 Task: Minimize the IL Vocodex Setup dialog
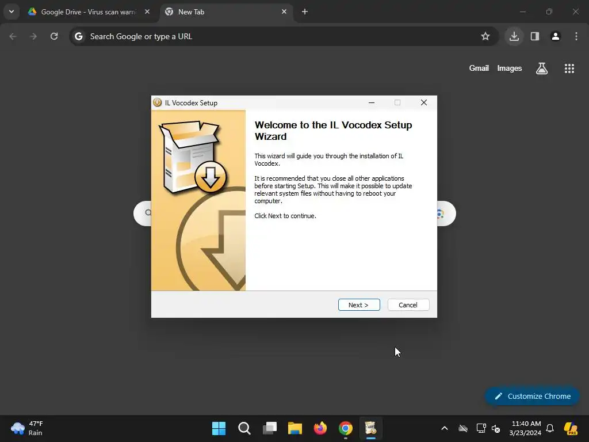(x=372, y=102)
